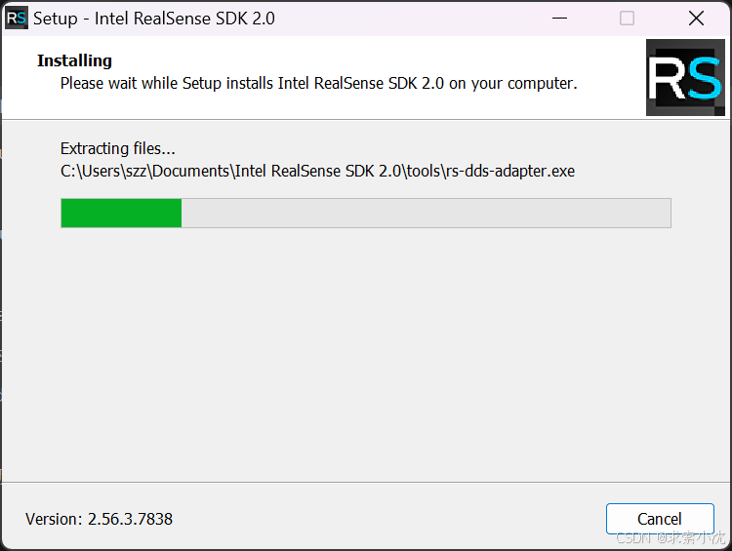Image resolution: width=732 pixels, height=551 pixels.
Task: Click the 'Extracting files...' status text
Action: click(118, 148)
